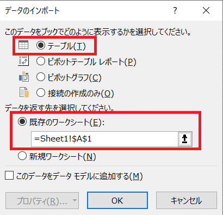This screenshot has width=223, height=215.
Task: Enable このデータをデータ モデルに追加する checkbox
Action: coord(9,175)
